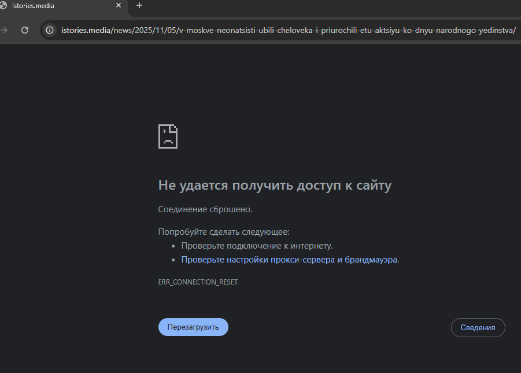
Task: Click the text Проверьте подключение к интернету.
Action: pos(257,246)
